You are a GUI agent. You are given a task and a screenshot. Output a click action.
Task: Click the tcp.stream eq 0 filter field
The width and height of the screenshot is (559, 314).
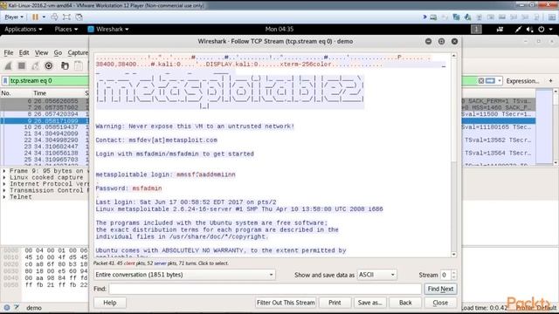click(x=49, y=81)
